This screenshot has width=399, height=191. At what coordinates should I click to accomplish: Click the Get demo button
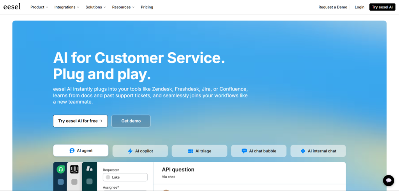(131, 121)
